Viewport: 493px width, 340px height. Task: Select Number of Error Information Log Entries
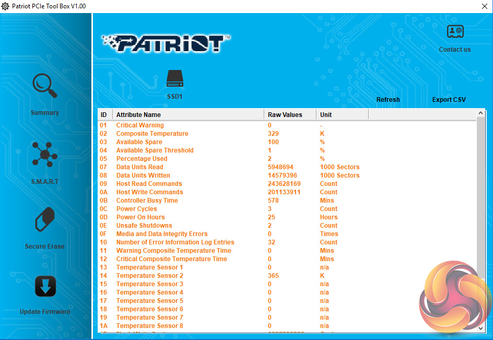(287, 242)
